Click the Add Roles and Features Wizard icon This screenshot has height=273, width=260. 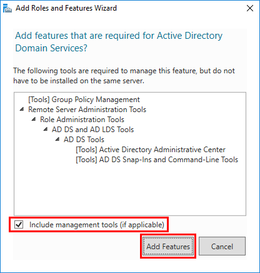7,9
